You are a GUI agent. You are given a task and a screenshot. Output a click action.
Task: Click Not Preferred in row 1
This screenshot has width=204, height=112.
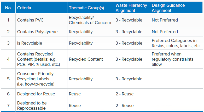[x=165, y=20]
